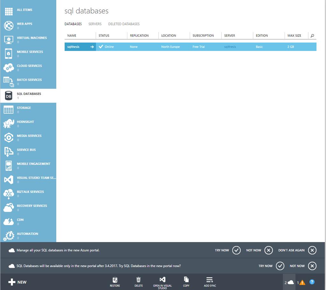Open the blue help question mark

click(x=312, y=282)
